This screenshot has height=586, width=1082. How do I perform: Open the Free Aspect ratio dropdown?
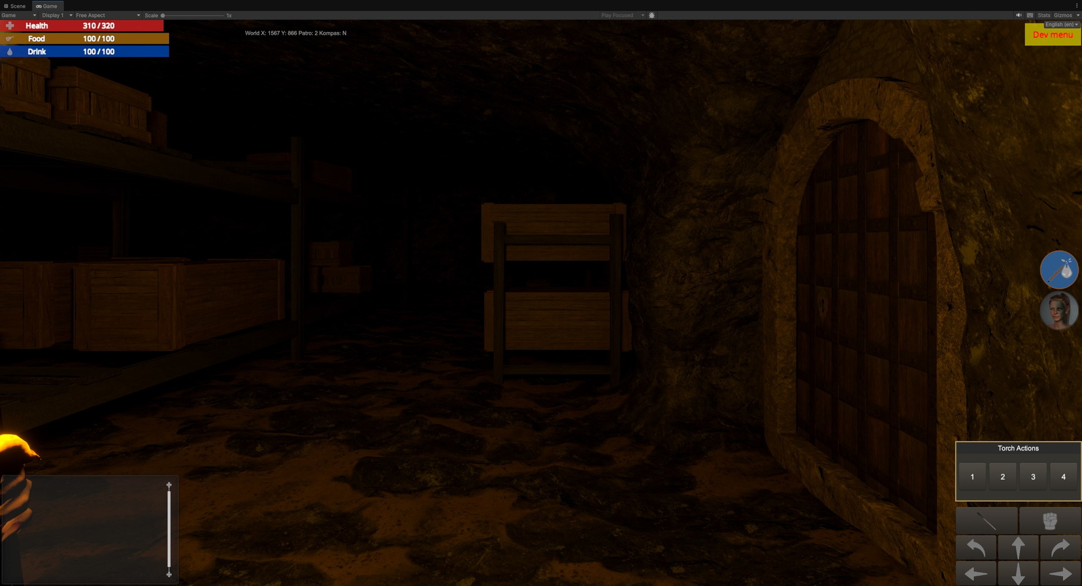[107, 15]
